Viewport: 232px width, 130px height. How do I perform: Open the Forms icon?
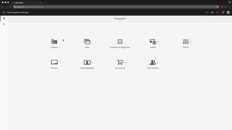pos(186,42)
